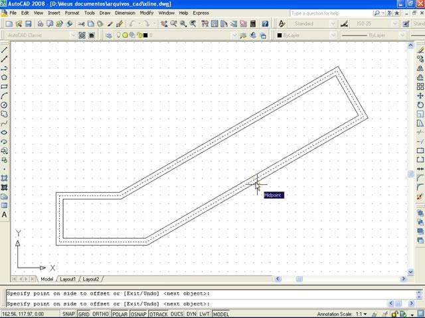Screen dimensions: 425x318
Task: Expand the layer list dropdown
Action: [234, 35]
